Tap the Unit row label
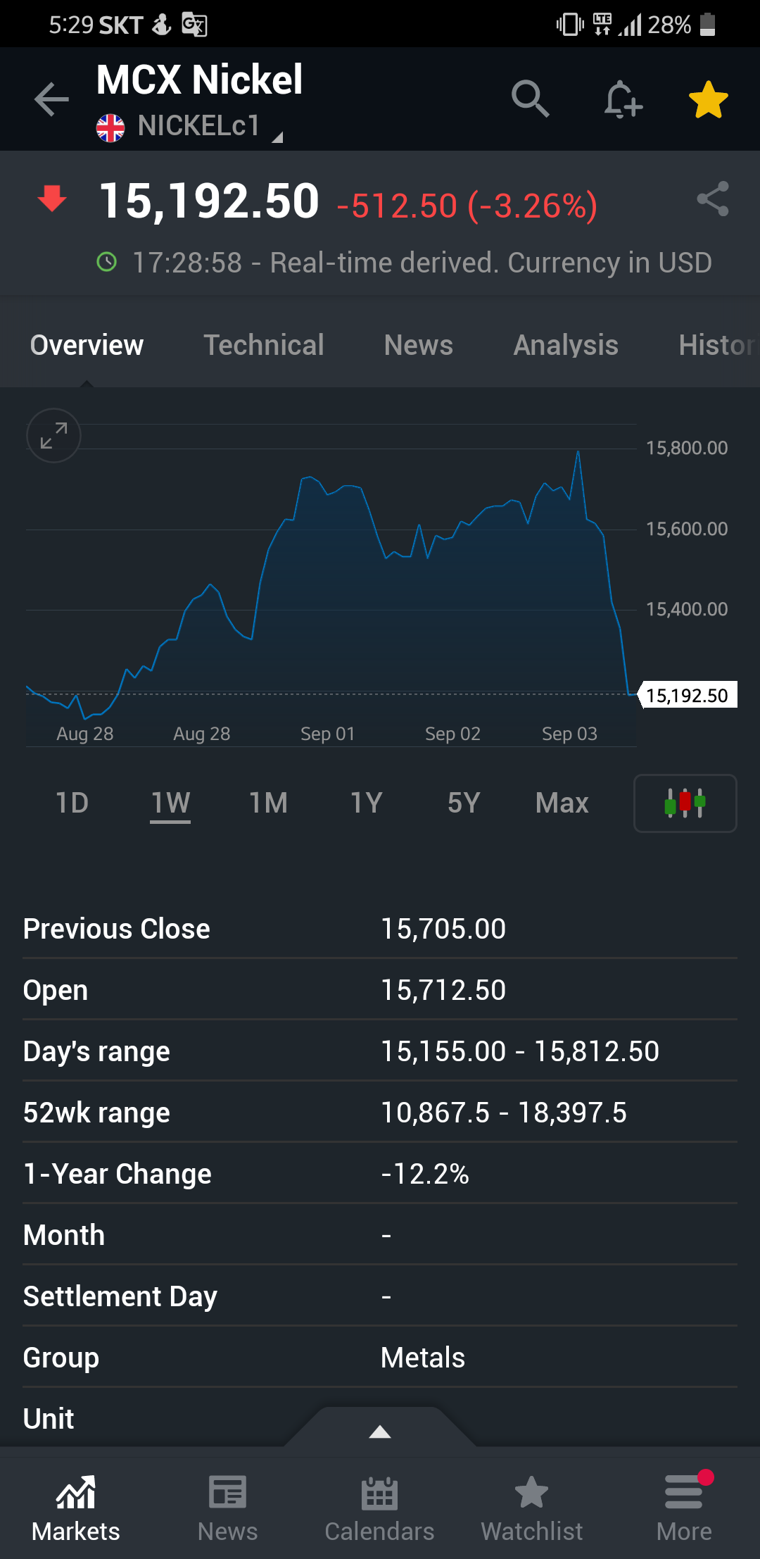 coord(49,1419)
